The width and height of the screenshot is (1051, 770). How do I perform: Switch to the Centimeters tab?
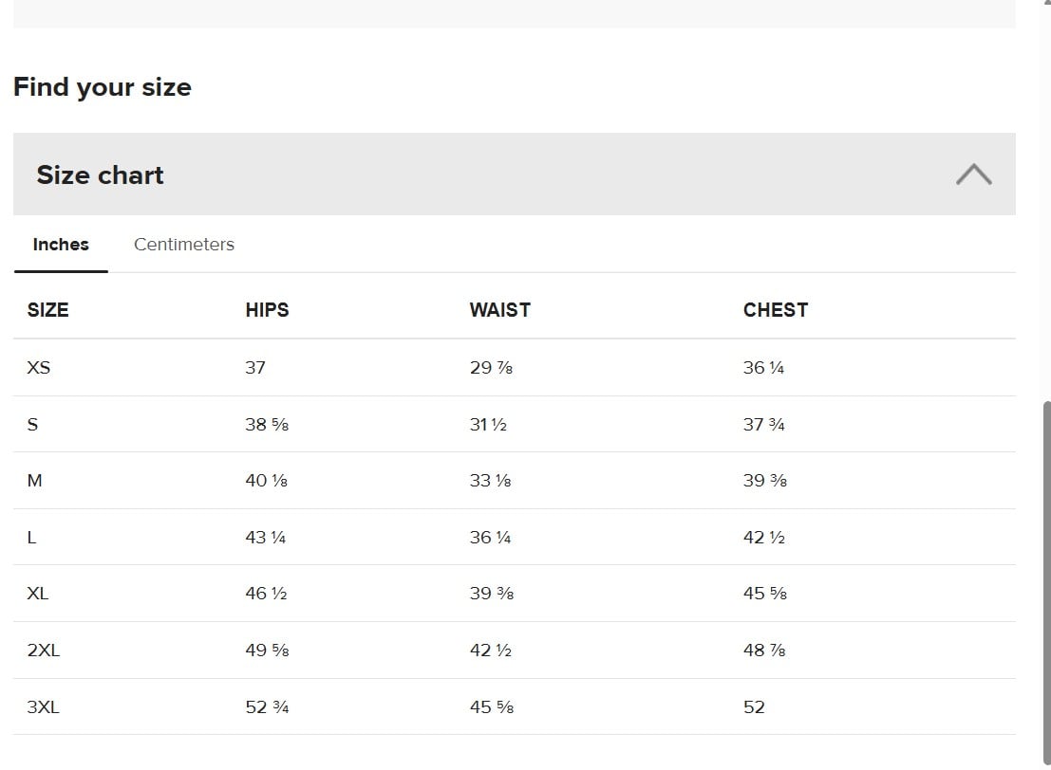(x=183, y=245)
